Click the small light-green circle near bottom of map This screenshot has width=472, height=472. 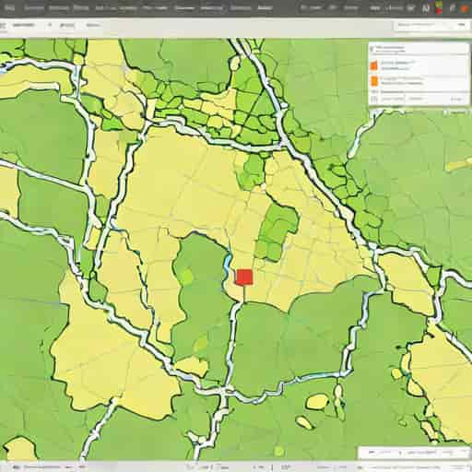tap(279, 451)
